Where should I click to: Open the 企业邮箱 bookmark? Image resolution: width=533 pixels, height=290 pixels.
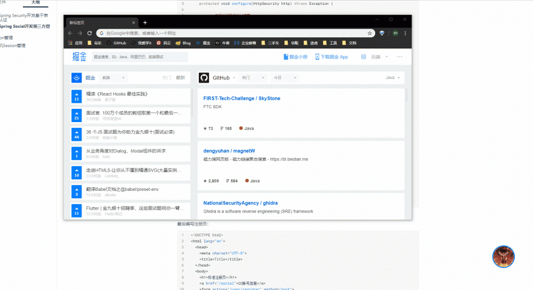(245, 43)
